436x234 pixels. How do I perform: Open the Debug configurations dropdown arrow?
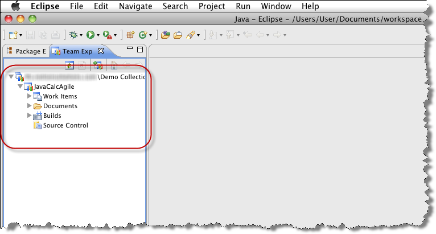pos(81,35)
